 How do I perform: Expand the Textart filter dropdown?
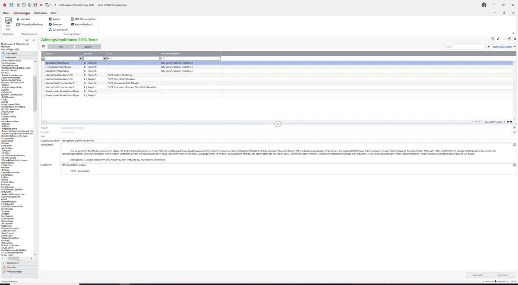[80, 58]
